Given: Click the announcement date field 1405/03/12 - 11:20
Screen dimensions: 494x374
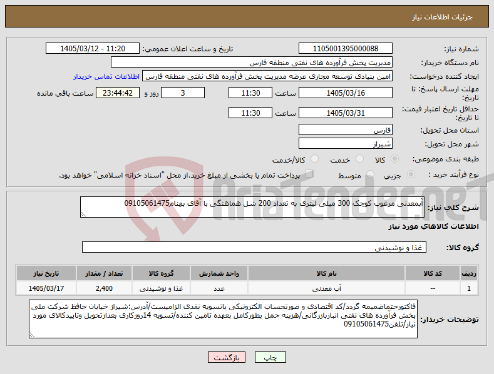Looking at the screenshot, I should (93, 49).
